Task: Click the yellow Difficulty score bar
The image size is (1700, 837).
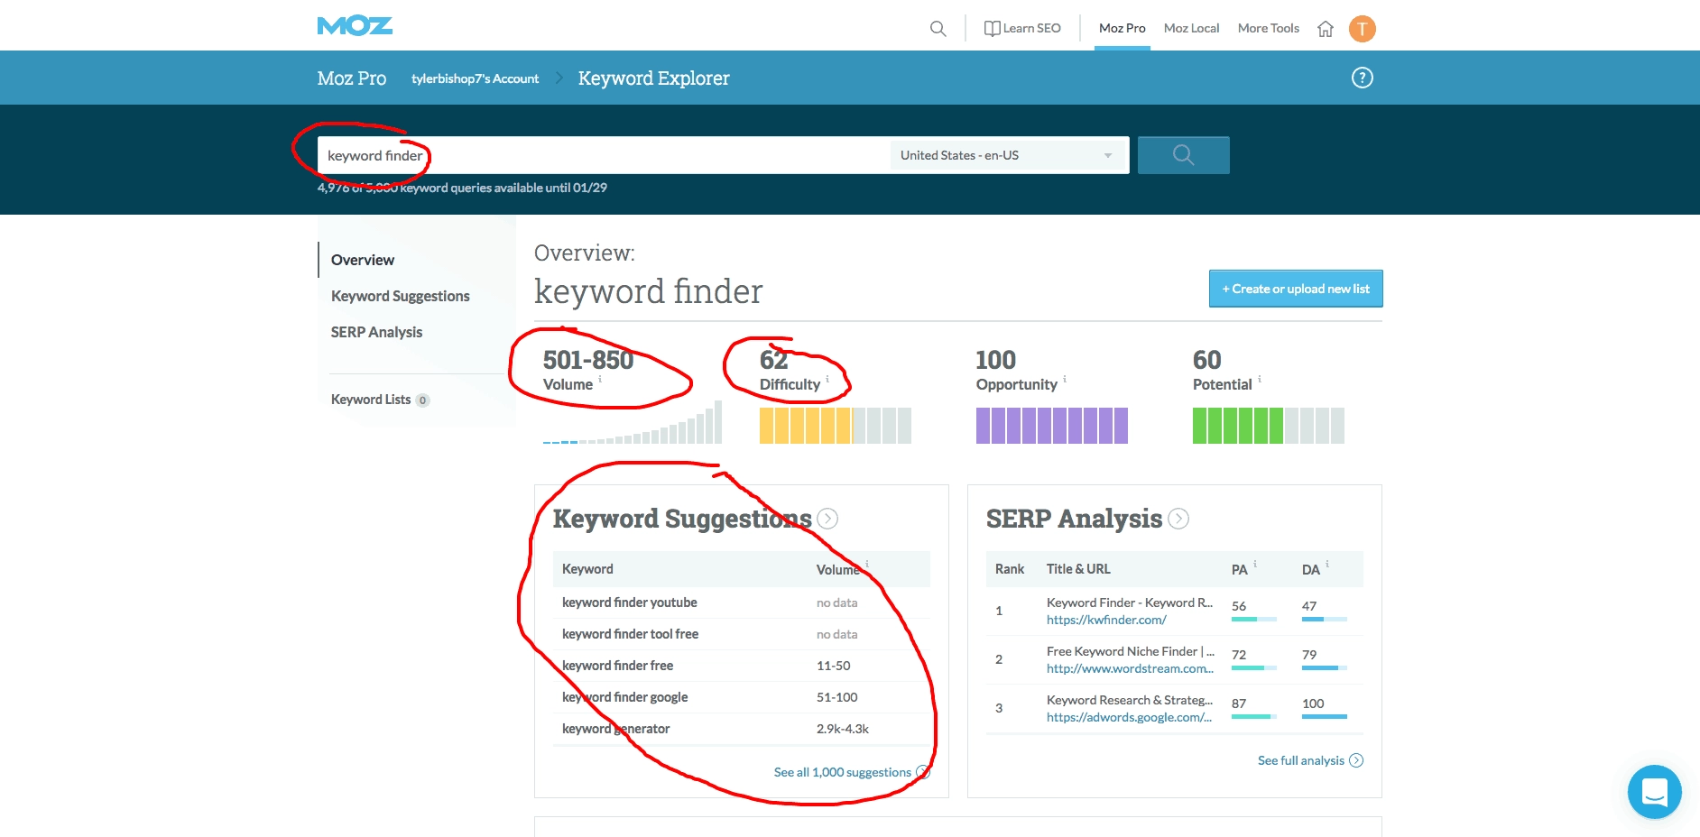Action: point(836,426)
